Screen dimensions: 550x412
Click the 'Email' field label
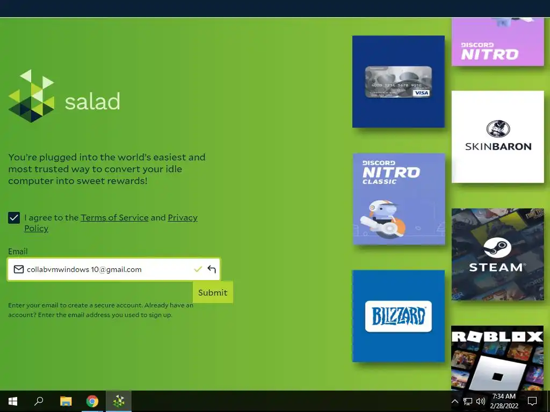click(x=18, y=252)
